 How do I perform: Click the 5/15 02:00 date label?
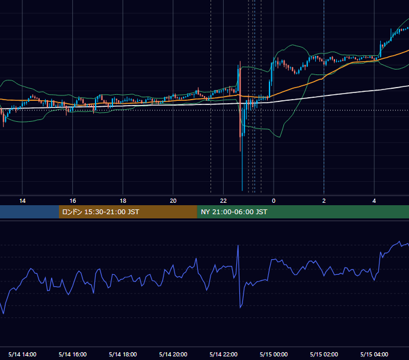324,354
